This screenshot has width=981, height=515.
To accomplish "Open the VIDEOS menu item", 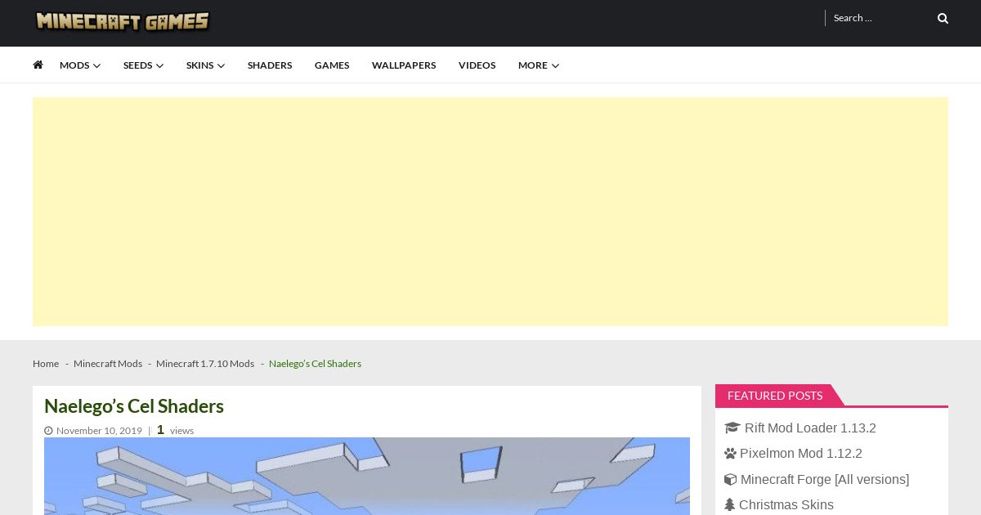I will click(x=477, y=65).
